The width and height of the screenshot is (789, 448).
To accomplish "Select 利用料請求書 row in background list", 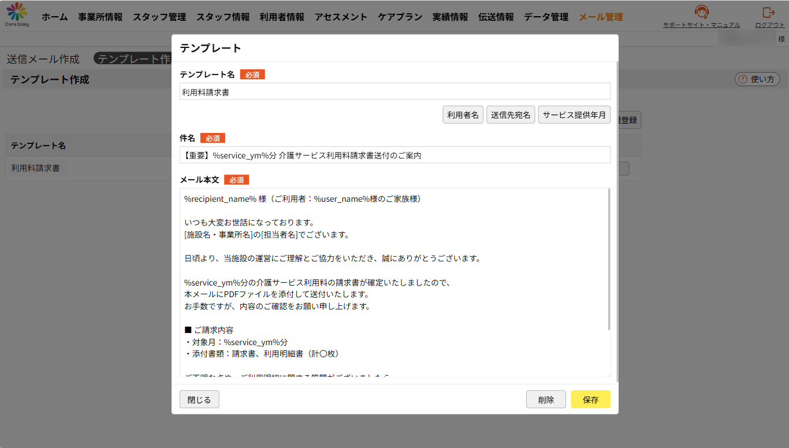I will point(36,168).
